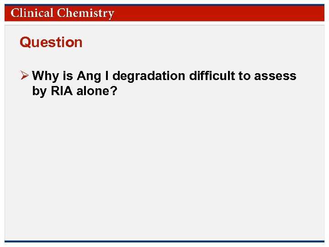The width and height of the screenshot is (329, 247).
Task: Click the word "alone?"
Action: click(x=97, y=91)
